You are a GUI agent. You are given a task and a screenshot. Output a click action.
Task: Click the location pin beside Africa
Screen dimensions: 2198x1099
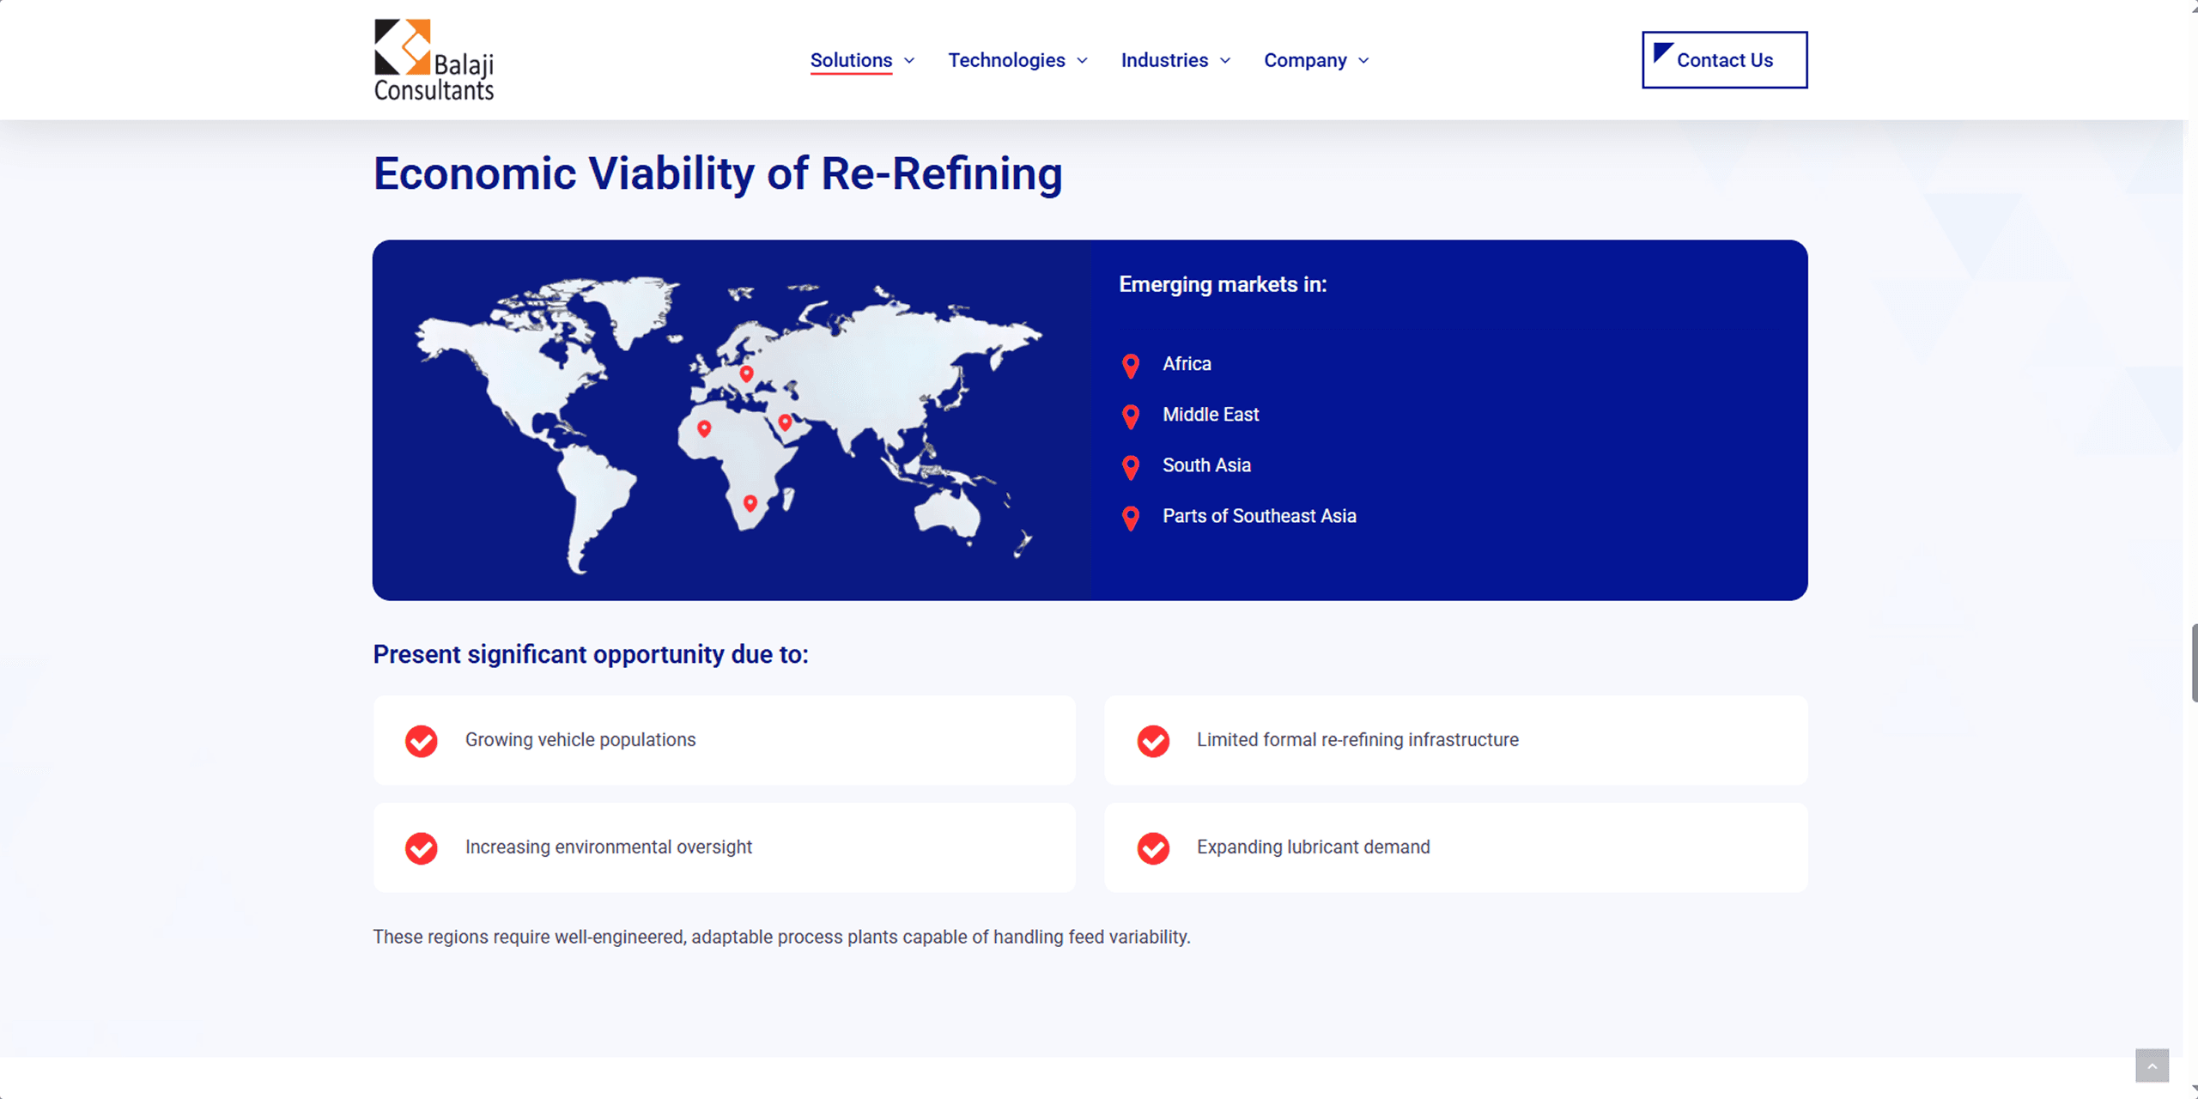coord(1131,366)
